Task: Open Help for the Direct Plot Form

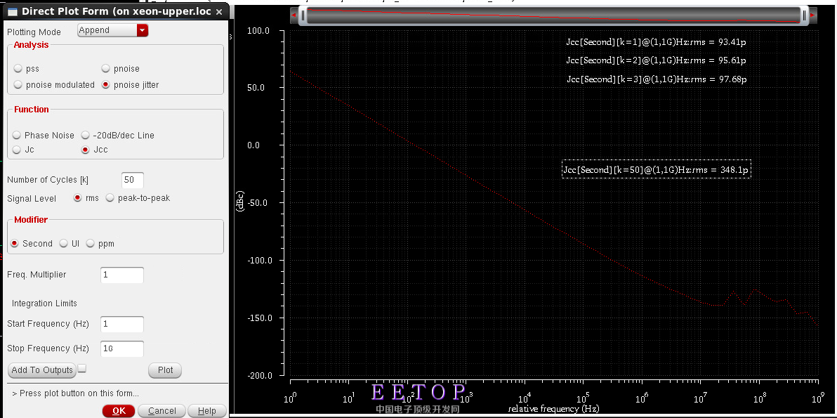Action: (x=206, y=410)
